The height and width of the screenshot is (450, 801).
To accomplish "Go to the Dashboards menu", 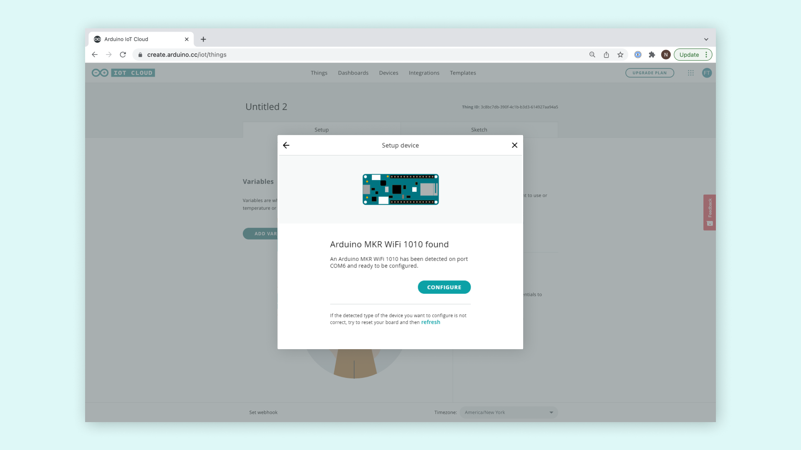I will [353, 73].
